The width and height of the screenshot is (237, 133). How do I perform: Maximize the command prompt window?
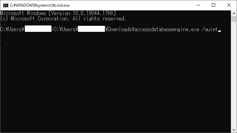[x=213, y=5]
